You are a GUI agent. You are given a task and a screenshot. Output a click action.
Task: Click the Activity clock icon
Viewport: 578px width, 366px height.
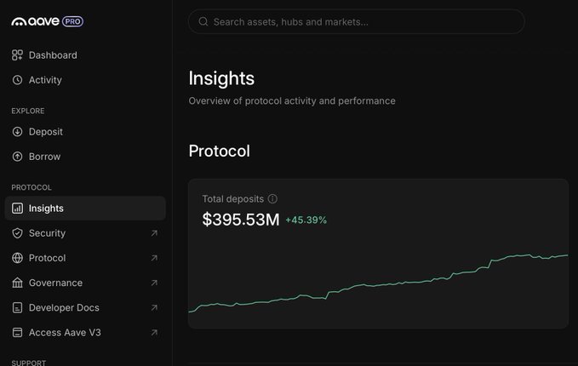17,80
